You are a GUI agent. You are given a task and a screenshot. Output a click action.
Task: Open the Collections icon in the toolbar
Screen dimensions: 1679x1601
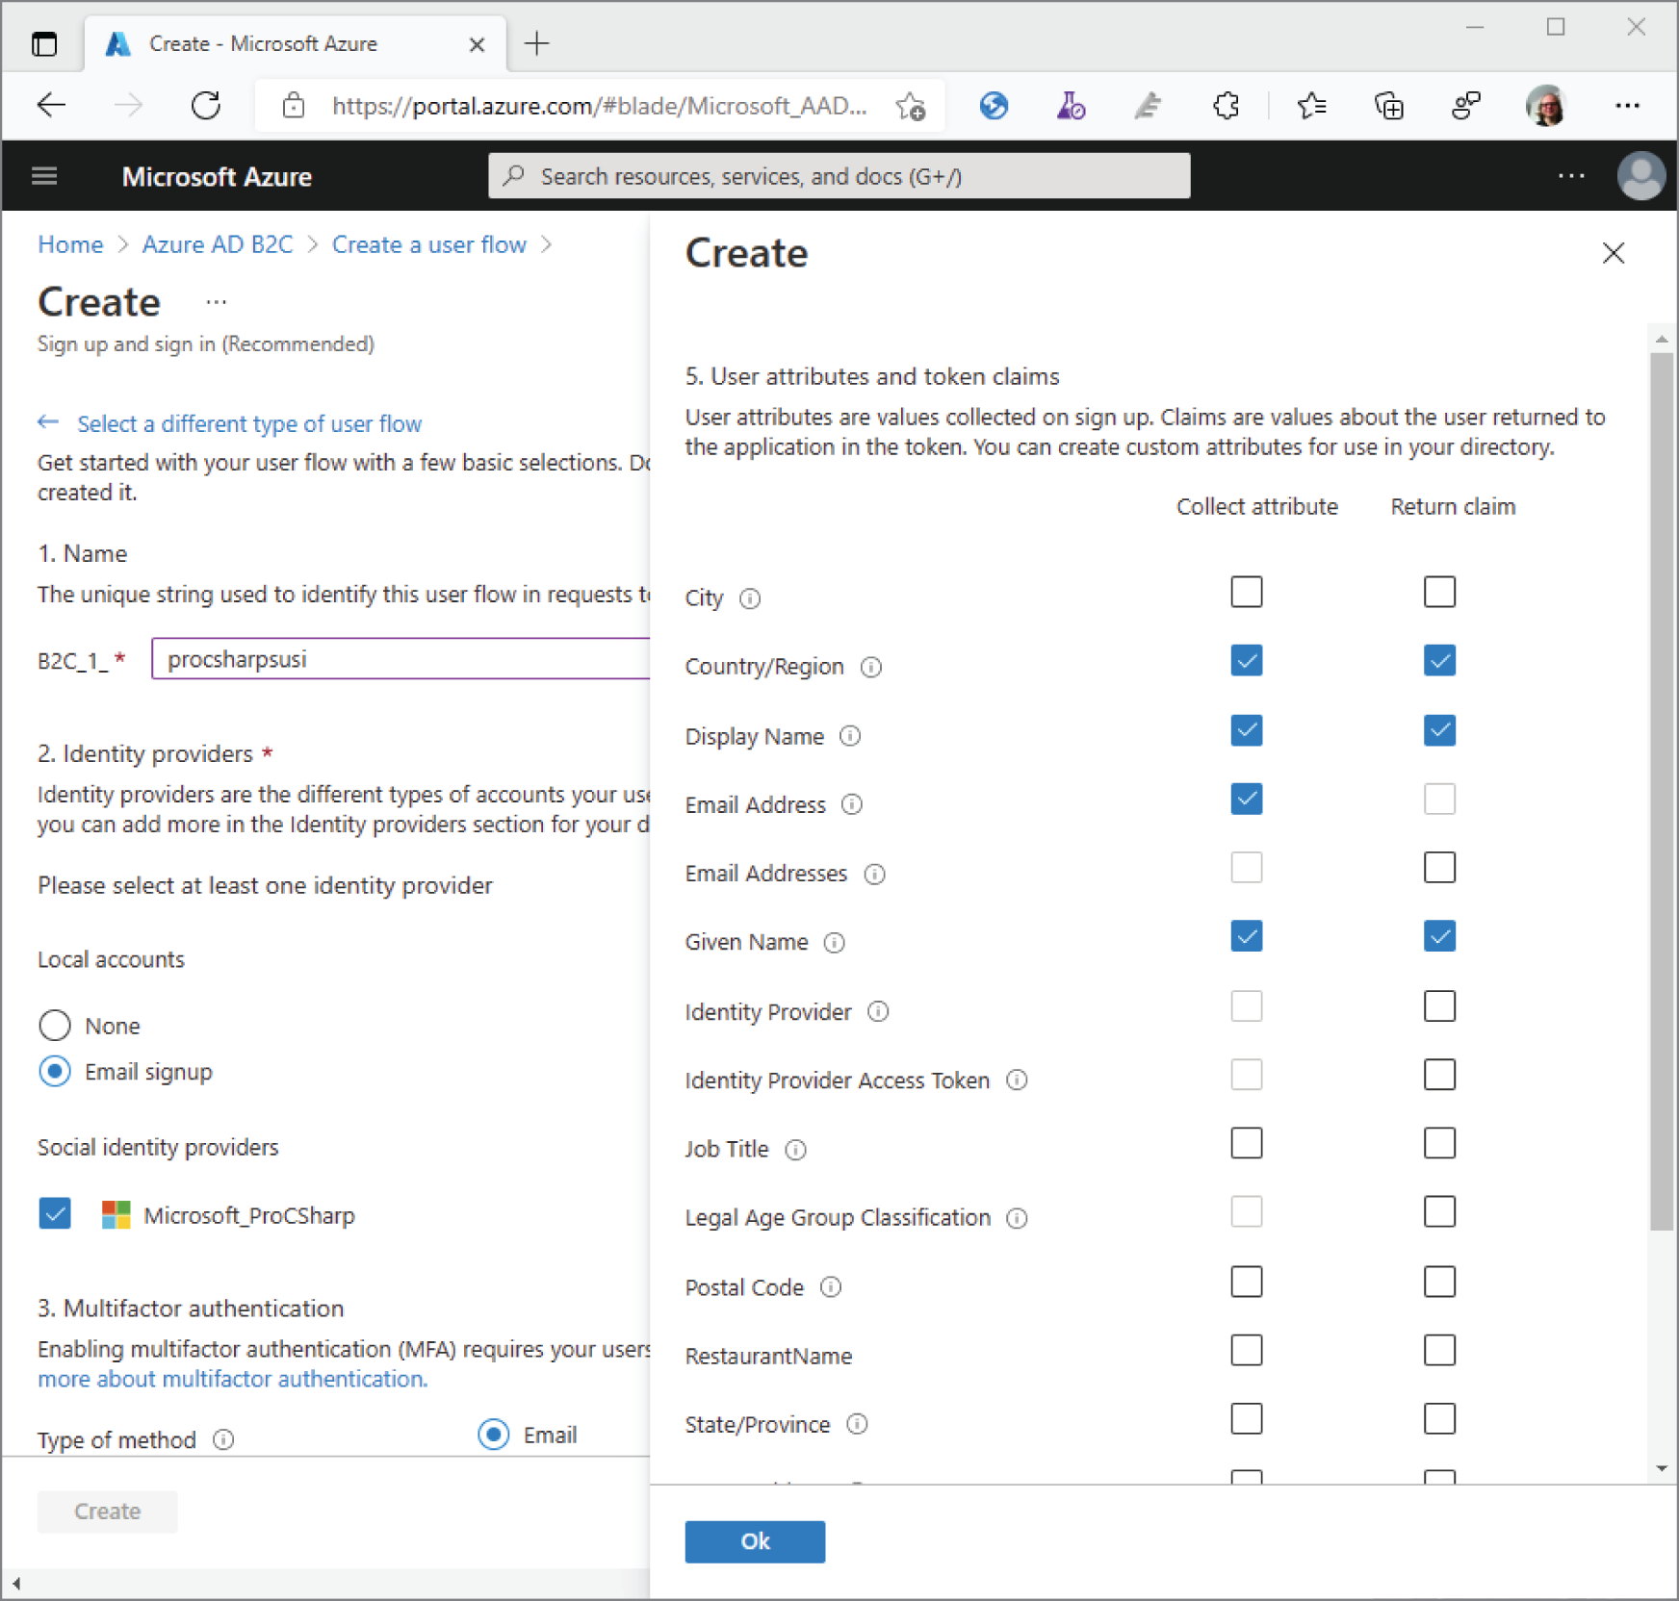pyautogui.click(x=1389, y=106)
